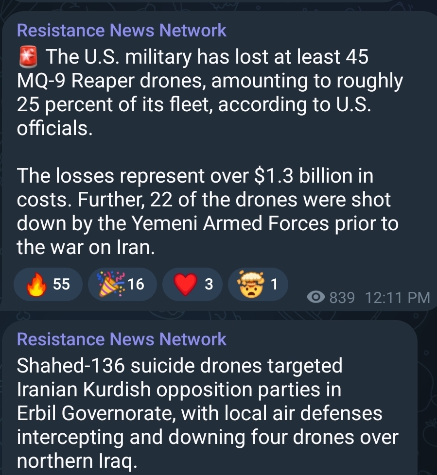Select the MQ-9 Reaper drones paragraph
Screen dimensions: 437x475
pyautogui.click(x=210, y=92)
